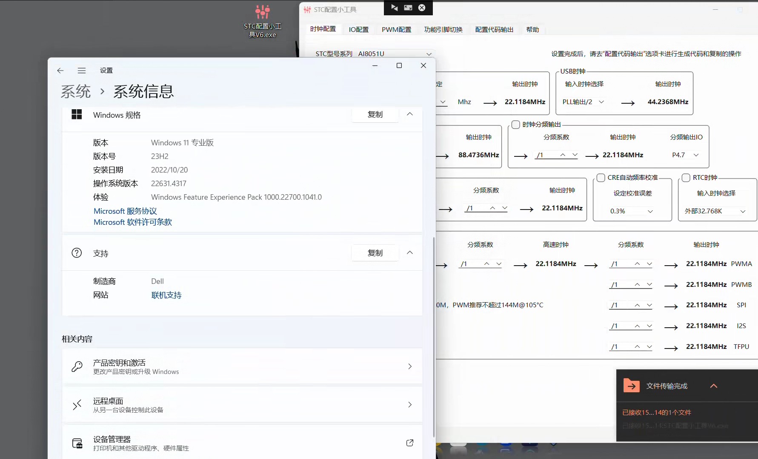Screen dimensions: 758x459
Task: Click the fullscreen icon in the black remote toolbar
Action: tap(408, 8)
